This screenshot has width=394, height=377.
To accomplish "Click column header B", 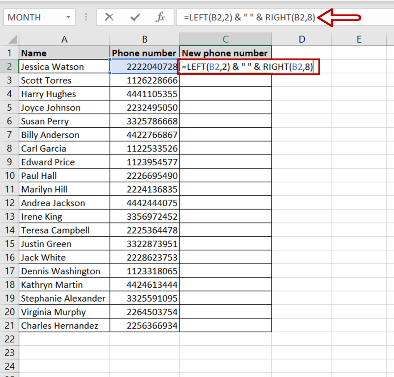I will (144, 39).
